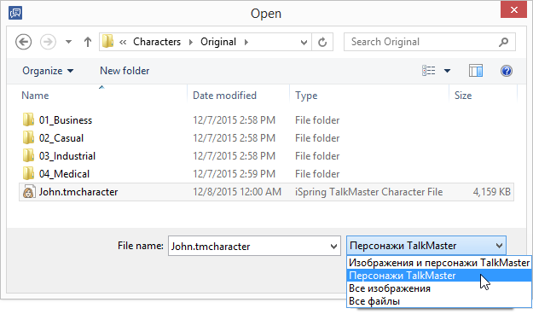Change the view layout icon
The height and width of the screenshot is (314, 533).
click(429, 71)
